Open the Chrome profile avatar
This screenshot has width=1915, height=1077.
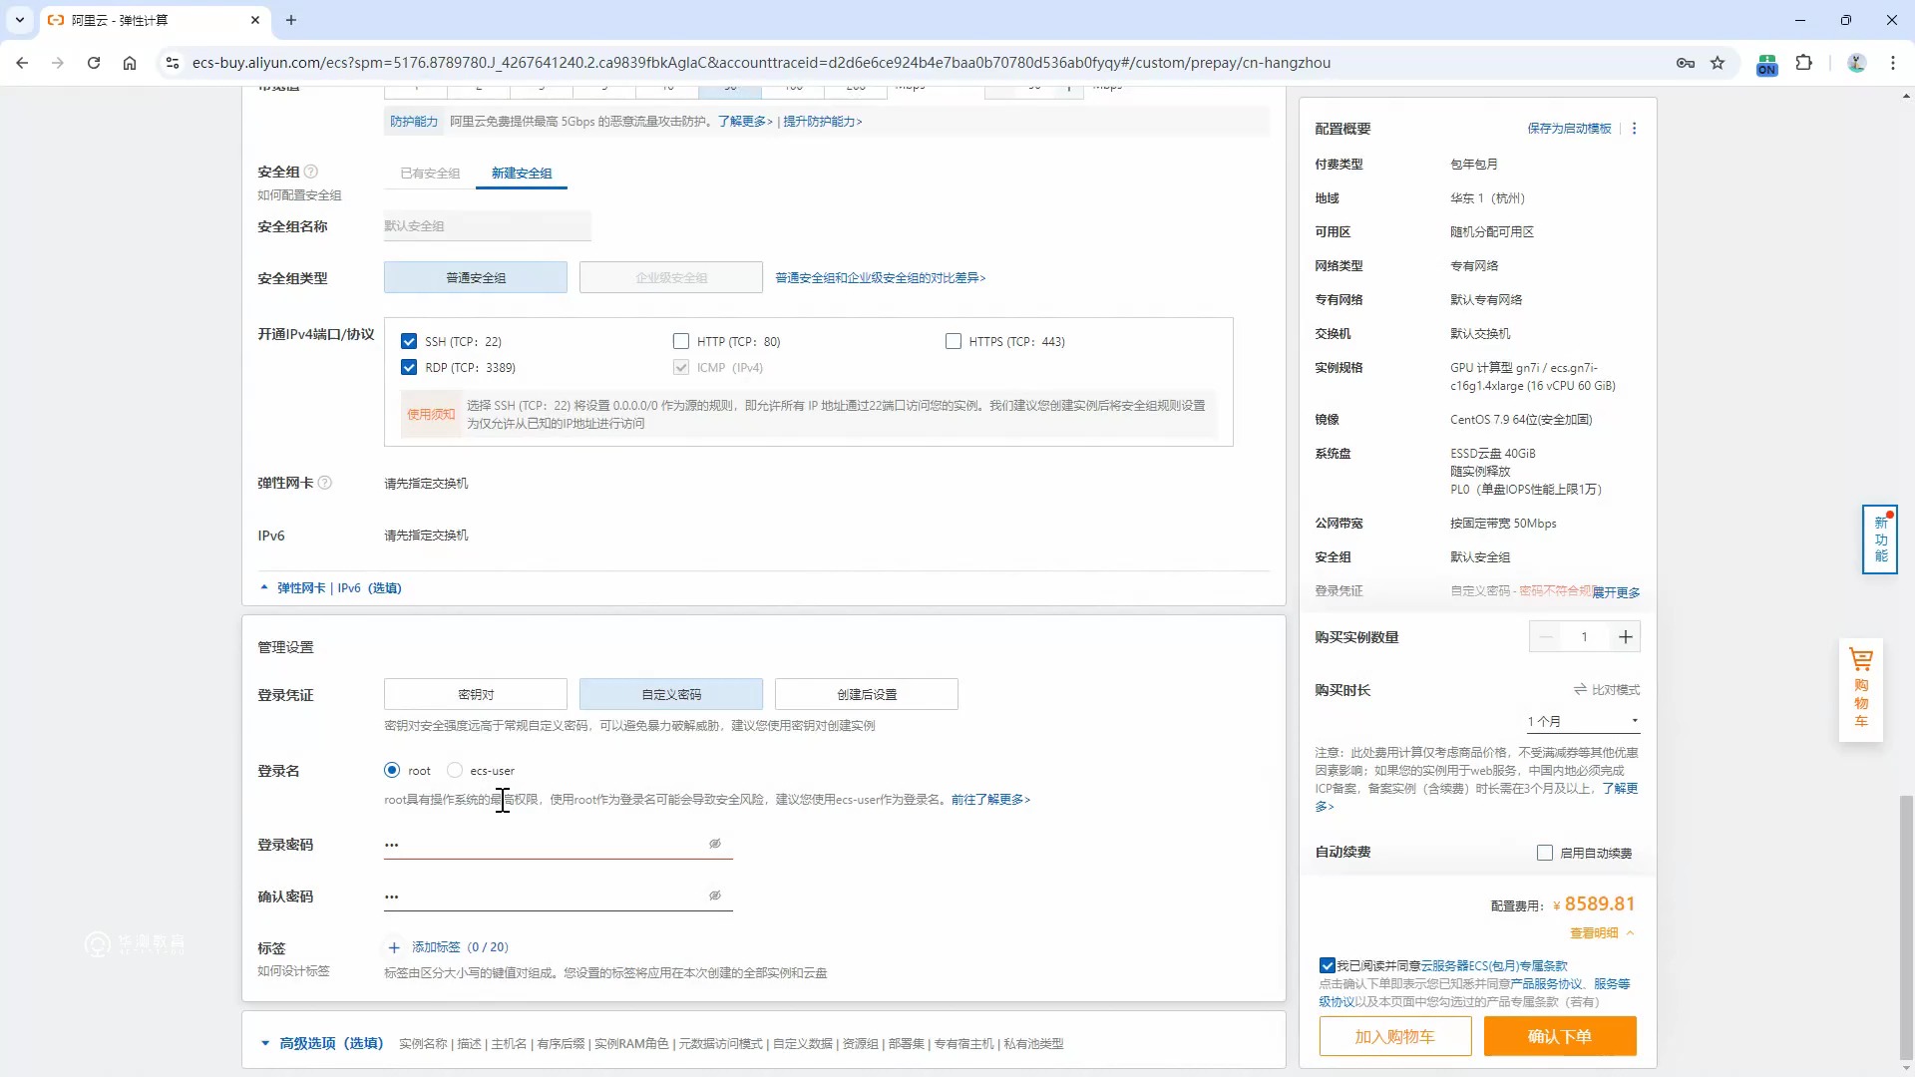tap(1856, 63)
